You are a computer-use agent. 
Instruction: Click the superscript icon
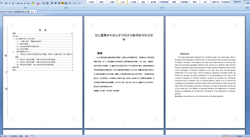[x=25, y=3]
